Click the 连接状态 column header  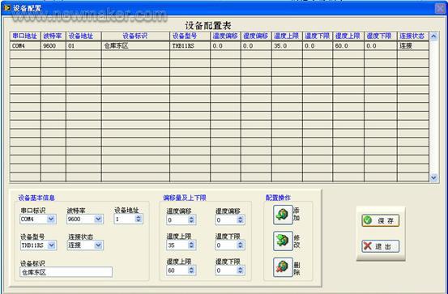pyautogui.click(x=413, y=36)
